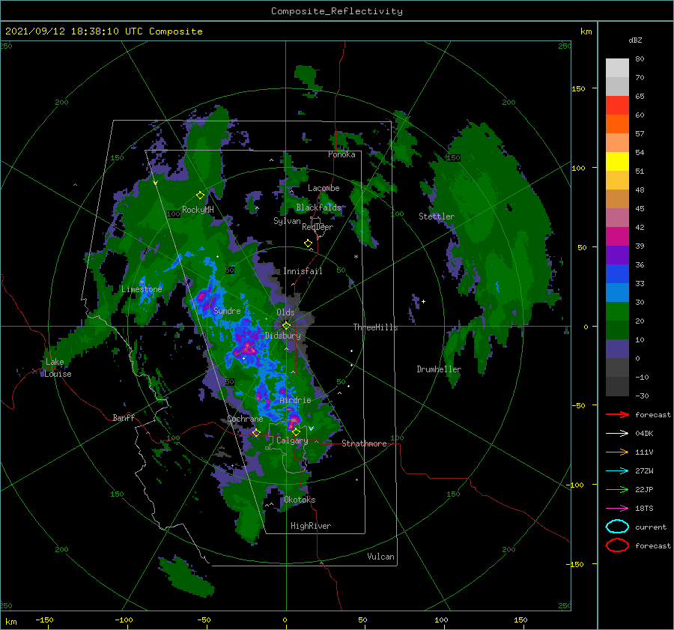Viewport: 674px width, 630px height.
Task: Select the light blue 30-33 dBZ swatch
Action: tap(617, 293)
